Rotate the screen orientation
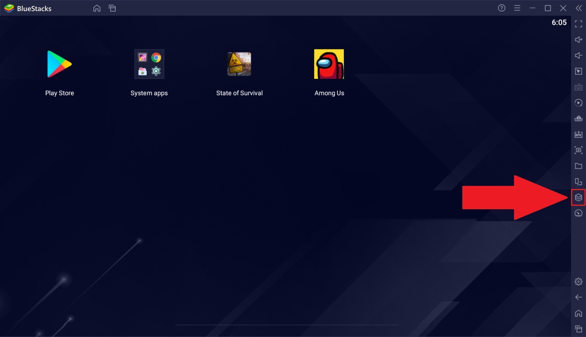 pyautogui.click(x=579, y=182)
